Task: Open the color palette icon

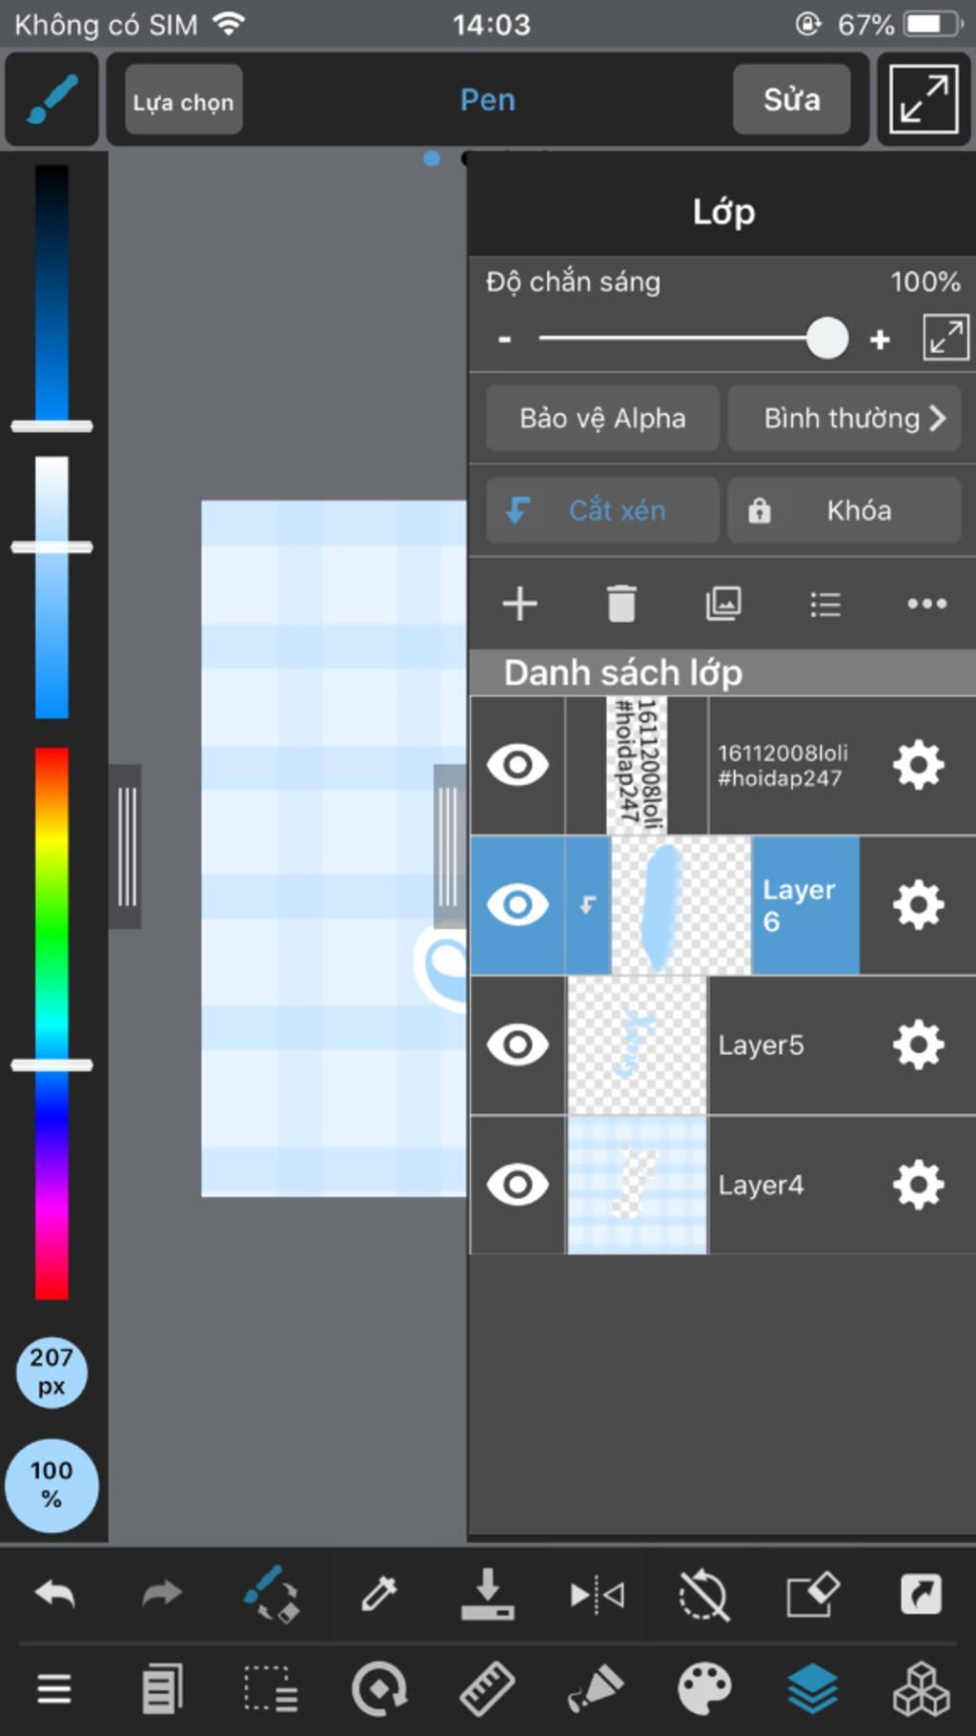Action: pos(704,1689)
